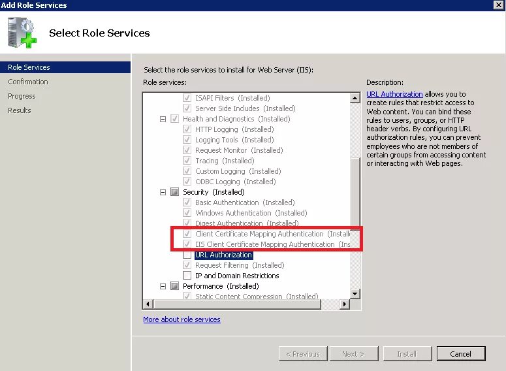Select Results wizard step
Viewport: 506px width, 371px height.
point(20,110)
